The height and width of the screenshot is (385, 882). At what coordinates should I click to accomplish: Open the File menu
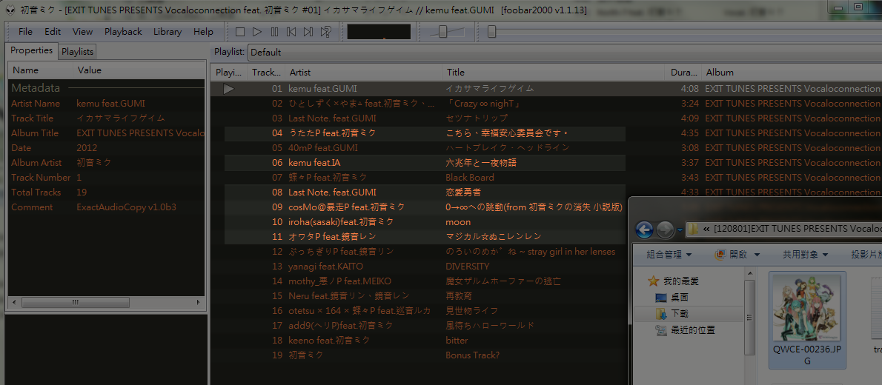click(25, 32)
